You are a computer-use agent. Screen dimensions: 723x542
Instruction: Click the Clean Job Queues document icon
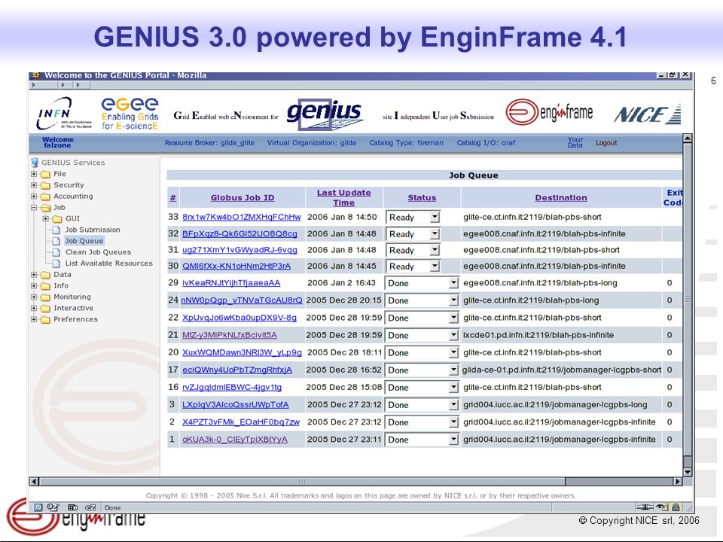click(56, 252)
